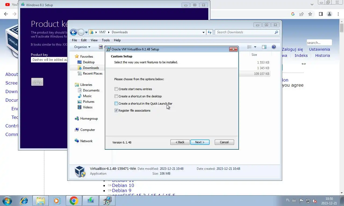
Task: Open the Zaloguj się link on the page
Action: pos(292,49)
